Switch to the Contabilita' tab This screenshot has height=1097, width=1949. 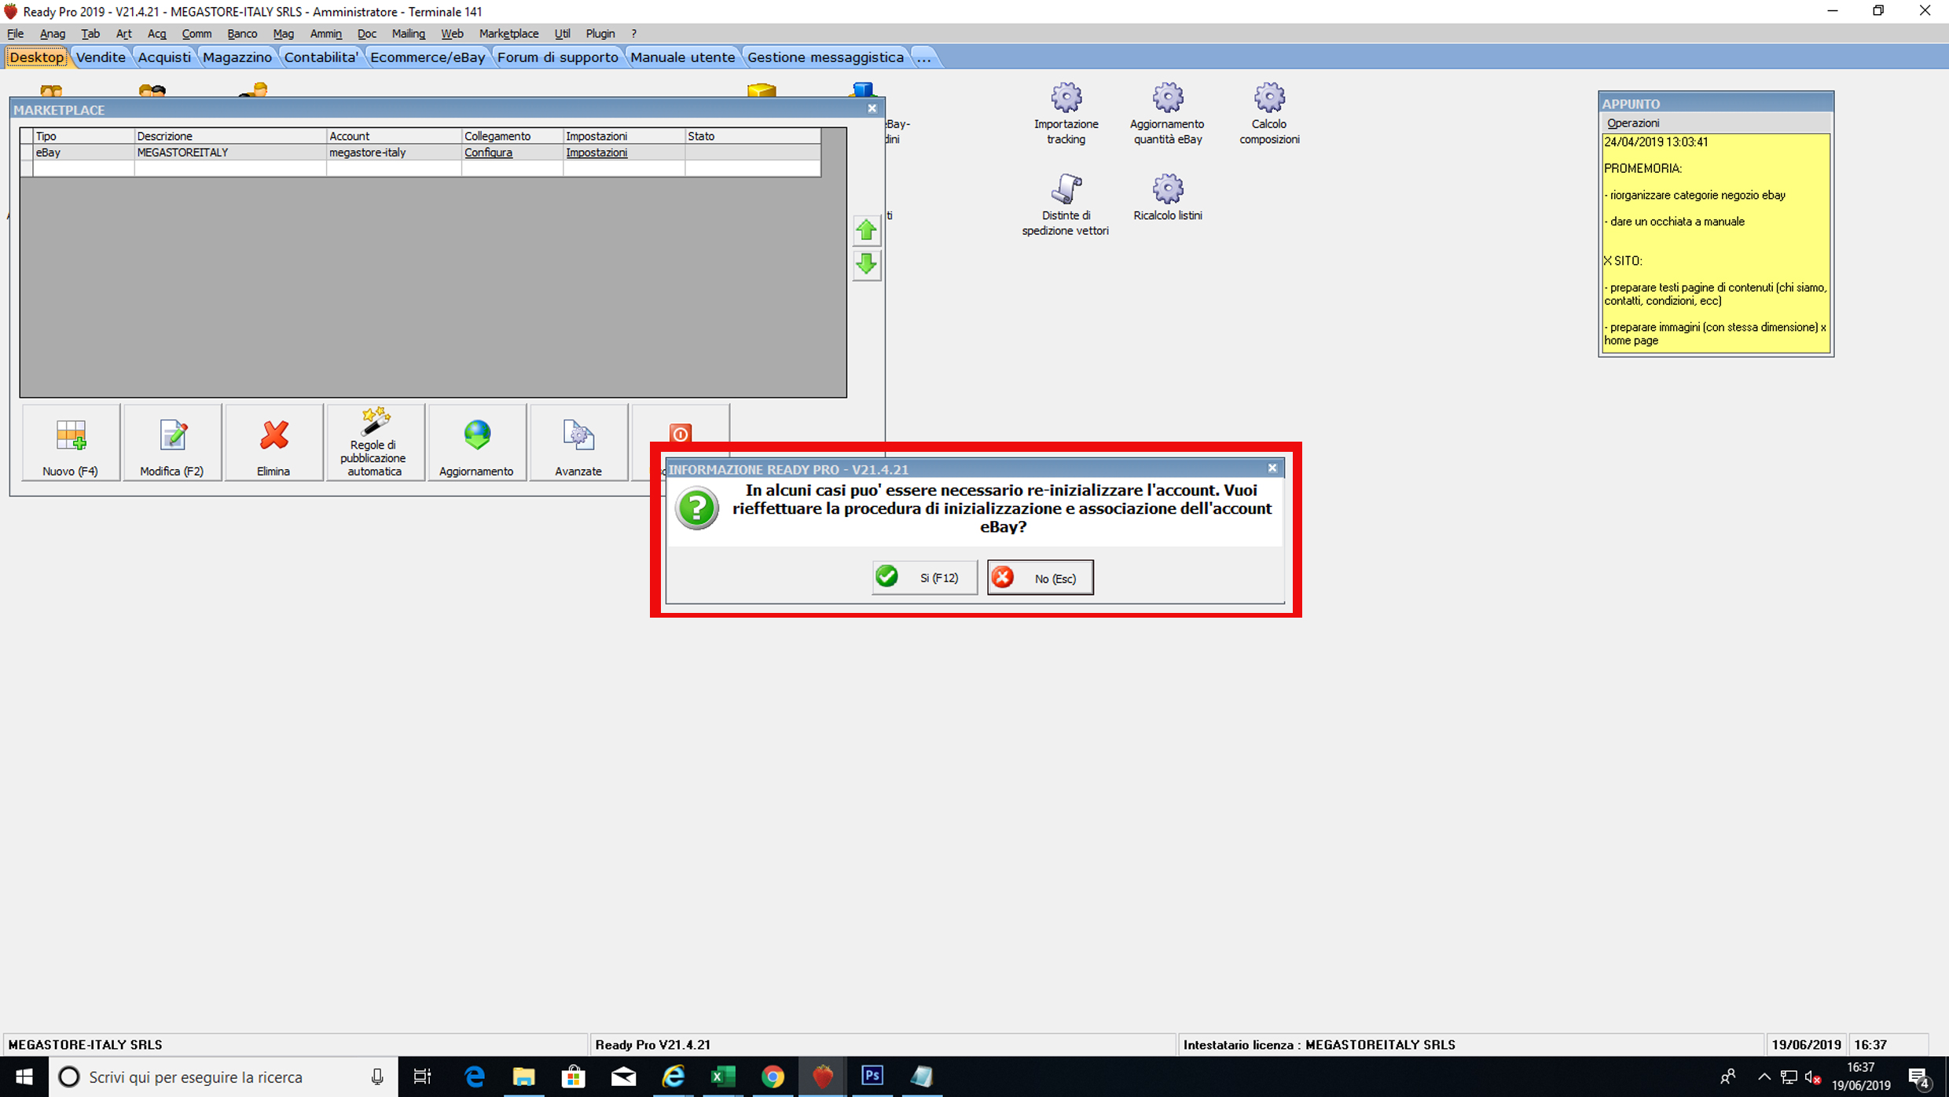321,57
